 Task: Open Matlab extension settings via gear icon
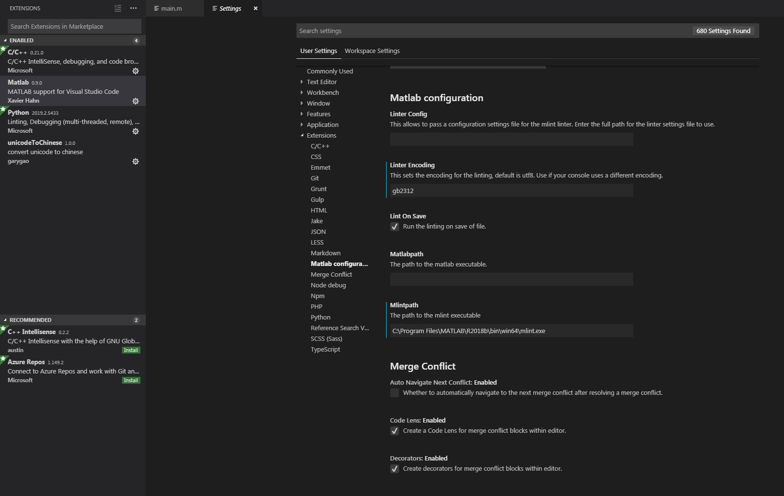(136, 101)
